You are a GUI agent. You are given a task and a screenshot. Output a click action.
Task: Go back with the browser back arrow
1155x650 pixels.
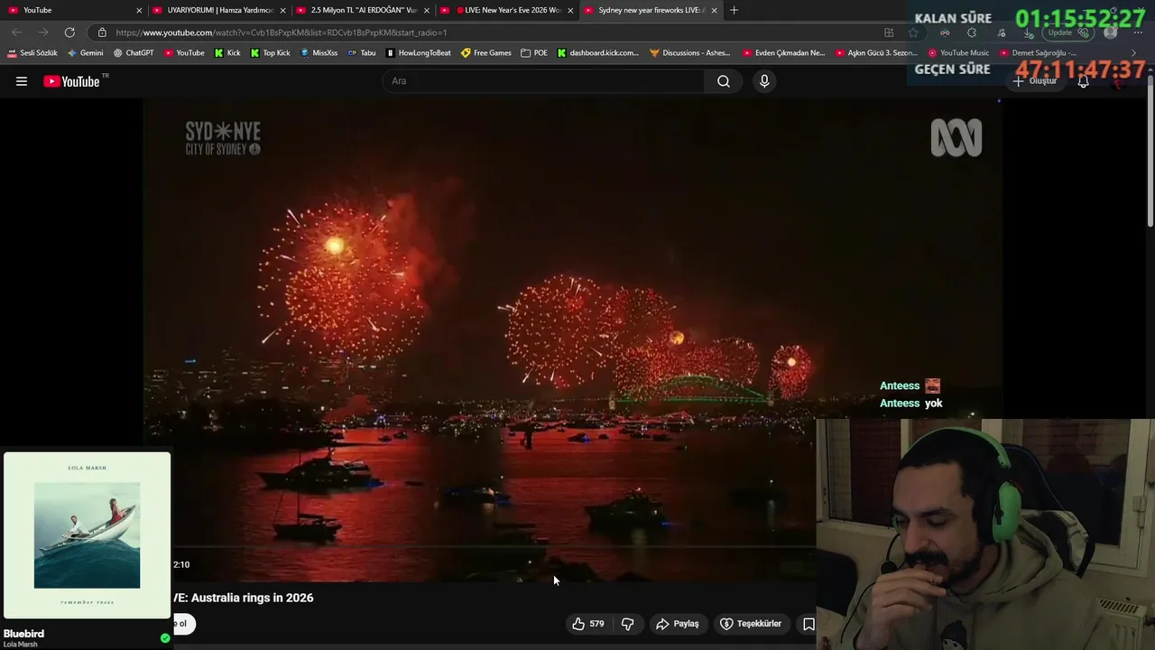16,32
